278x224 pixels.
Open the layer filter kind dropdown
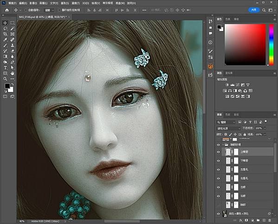click(226, 122)
